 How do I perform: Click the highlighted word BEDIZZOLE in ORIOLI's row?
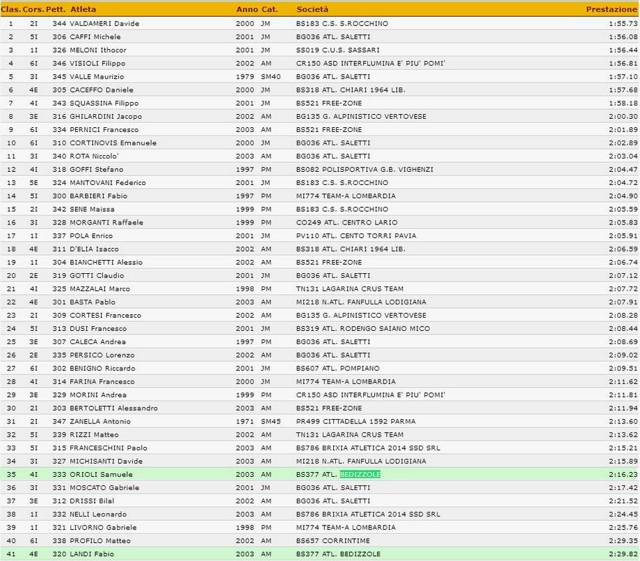[360, 475]
